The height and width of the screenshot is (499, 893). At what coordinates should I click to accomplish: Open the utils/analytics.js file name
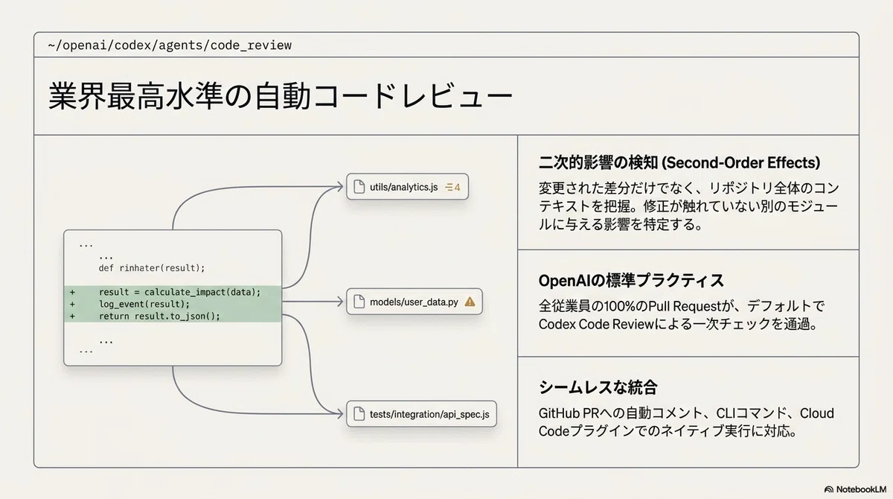tap(404, 187)
